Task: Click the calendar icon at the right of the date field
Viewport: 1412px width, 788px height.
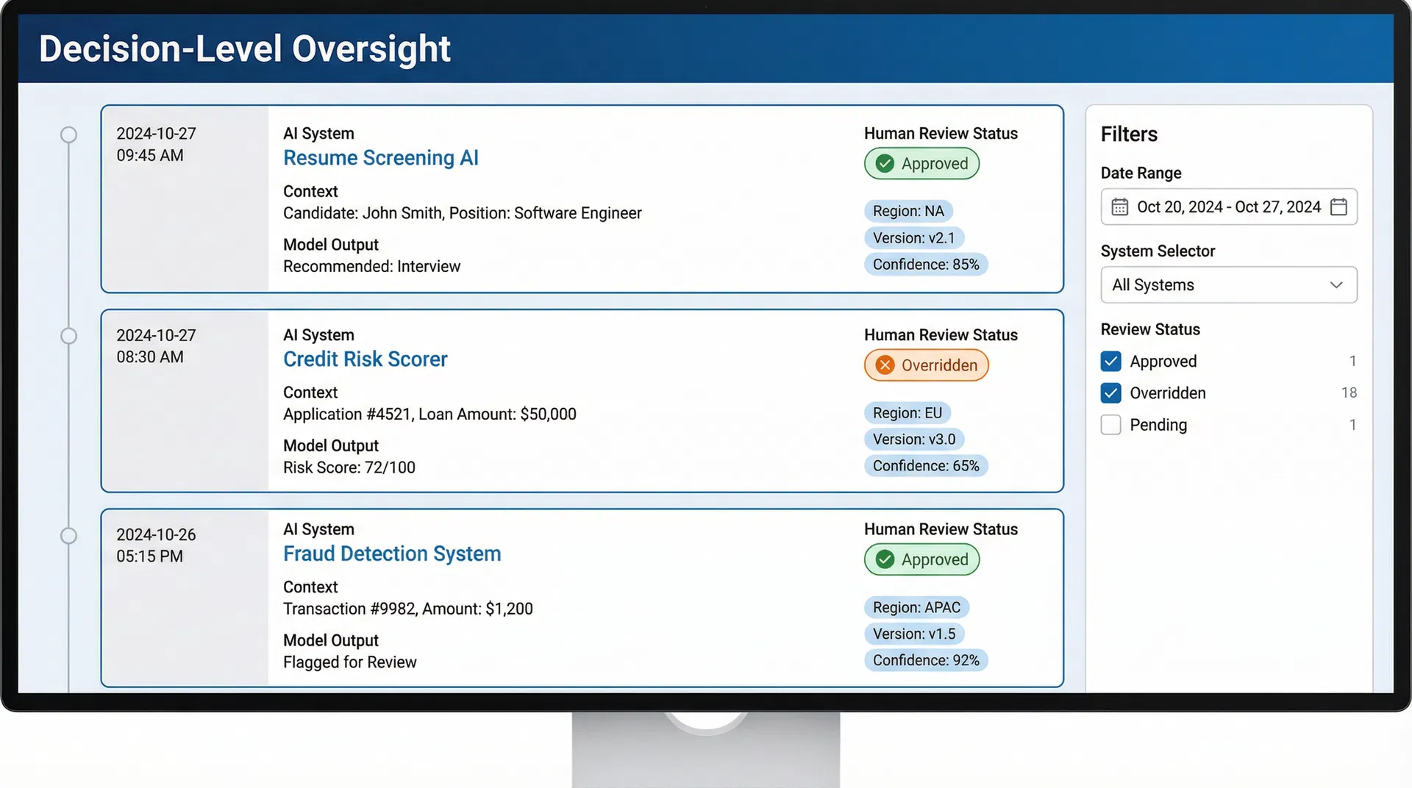Action: pyautogui.click(x=1340, y=207)
